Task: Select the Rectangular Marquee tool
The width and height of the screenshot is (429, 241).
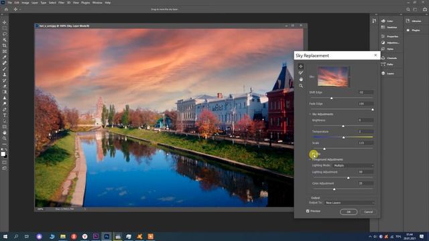Action: [x=5, y=28]
